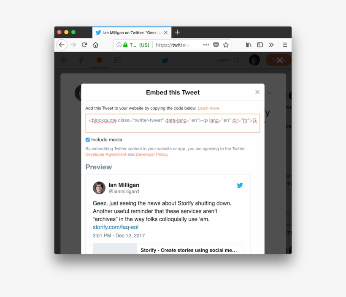Expand more tools double-chevron overflow

pos(271,45)
